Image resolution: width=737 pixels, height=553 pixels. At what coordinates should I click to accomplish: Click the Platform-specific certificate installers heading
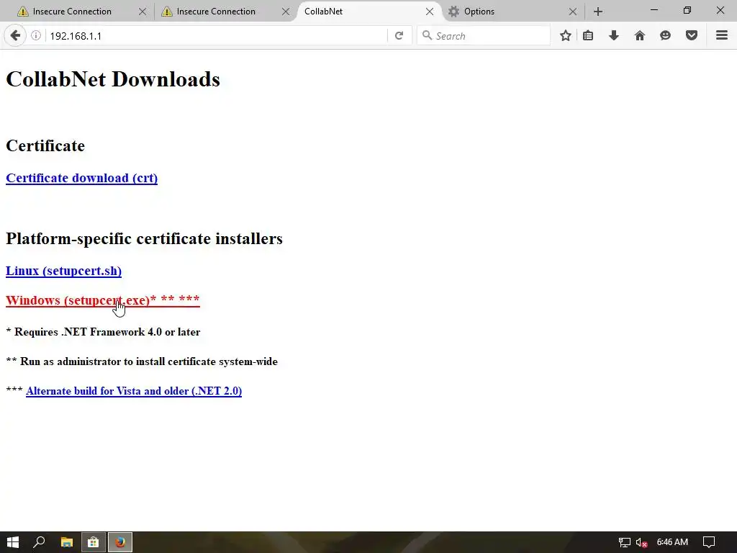[144, 238]
